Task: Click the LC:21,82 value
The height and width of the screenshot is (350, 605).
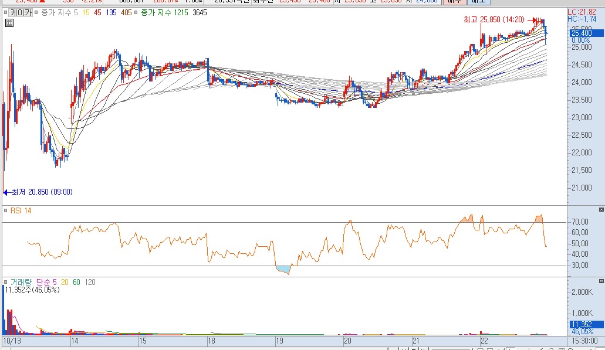Action: [582, 12]
